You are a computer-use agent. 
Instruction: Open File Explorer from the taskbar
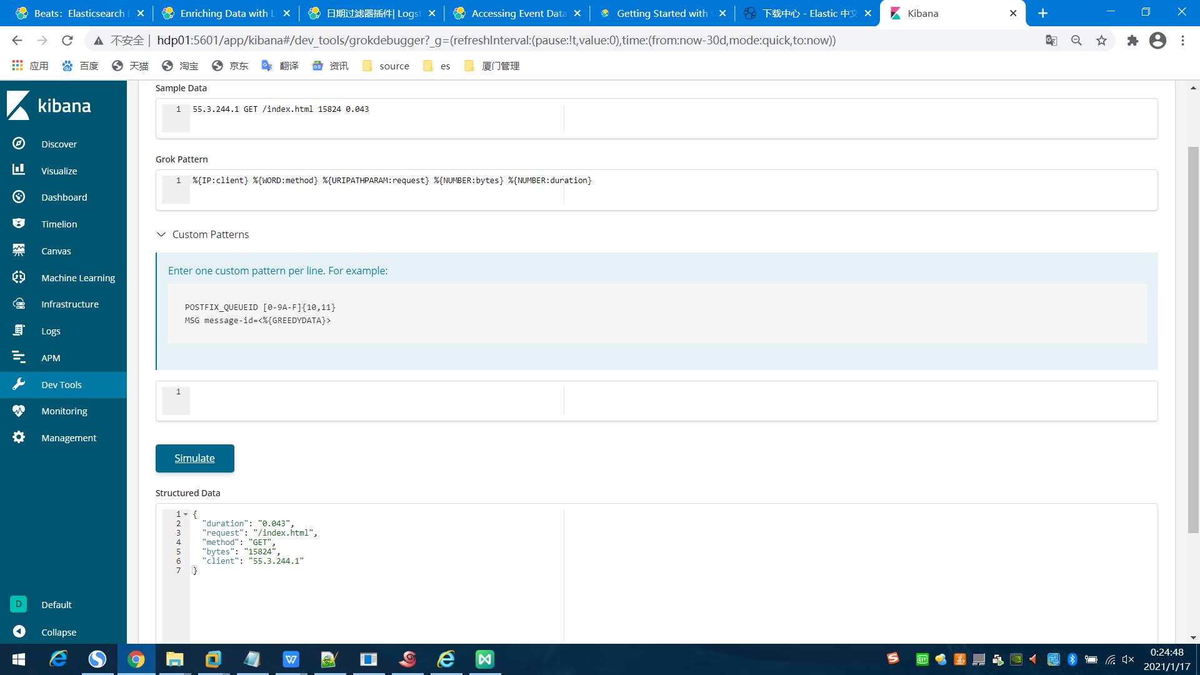click(174, 659)
